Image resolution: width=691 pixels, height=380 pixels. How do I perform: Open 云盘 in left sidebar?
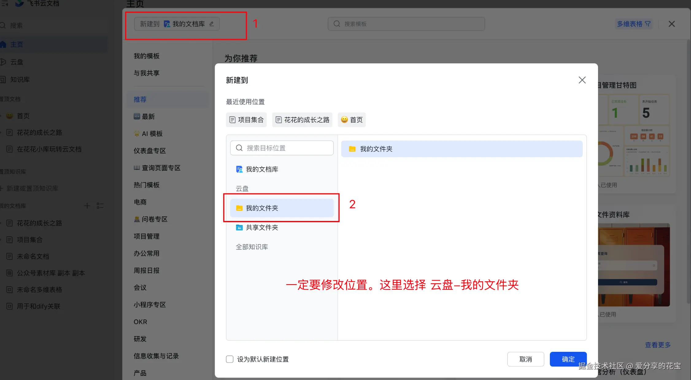tap(17, 62)
